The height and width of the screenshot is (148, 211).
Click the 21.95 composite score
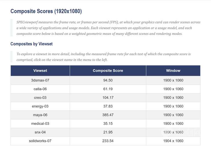[x=108, y=132]
